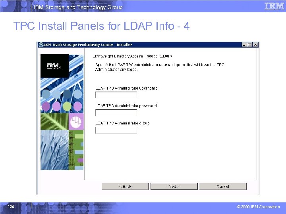Cancel the TPC installer
This screenshot has height=214, width=286.
[x=223, y=187]
